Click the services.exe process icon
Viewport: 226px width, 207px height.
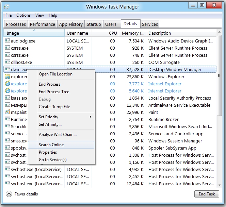pyautogui.click(x=7, y=133)
